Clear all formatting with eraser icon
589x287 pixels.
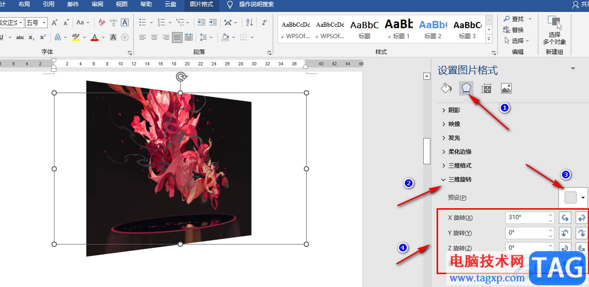click(x=102, y=22)
